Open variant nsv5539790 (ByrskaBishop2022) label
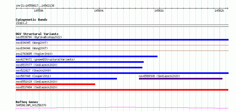This screenshot has width=236, height=111. pyautogui.click(x=39, y=37)
